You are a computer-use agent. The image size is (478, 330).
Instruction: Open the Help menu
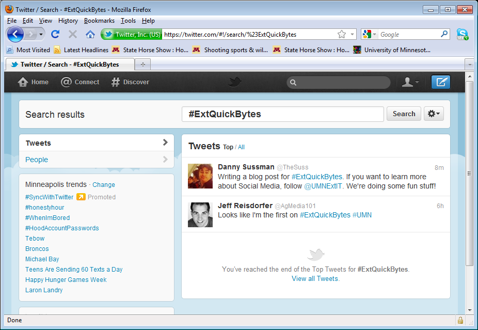point(148,21)
